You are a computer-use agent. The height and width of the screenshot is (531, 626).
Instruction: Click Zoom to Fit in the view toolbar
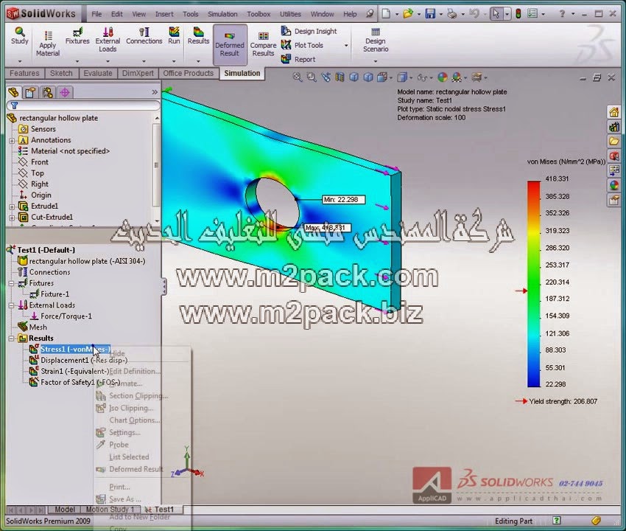point(297,77)
